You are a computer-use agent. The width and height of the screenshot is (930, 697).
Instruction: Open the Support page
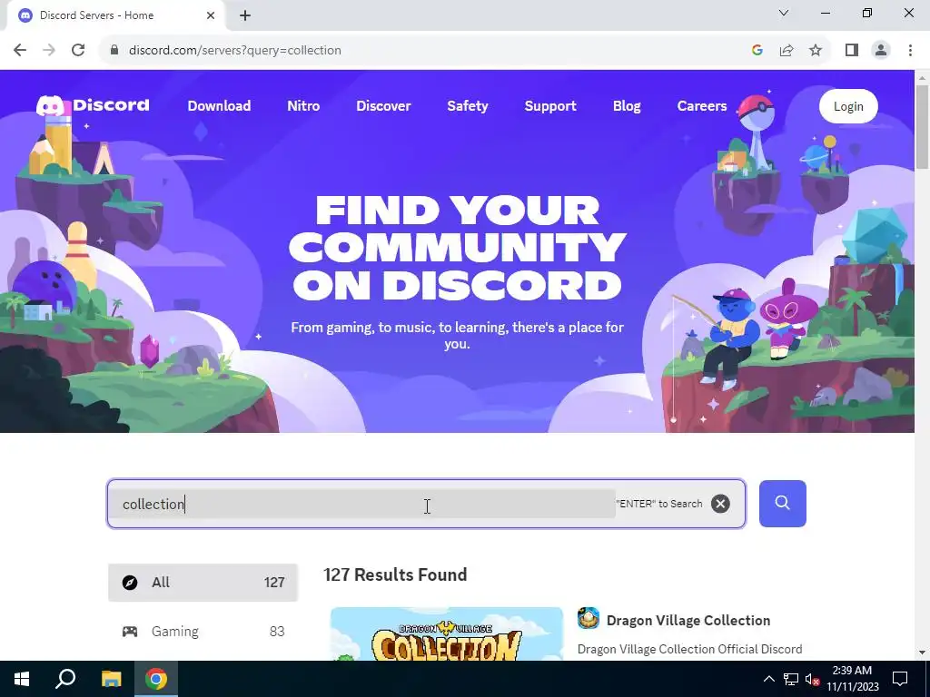tap(550, 106)
